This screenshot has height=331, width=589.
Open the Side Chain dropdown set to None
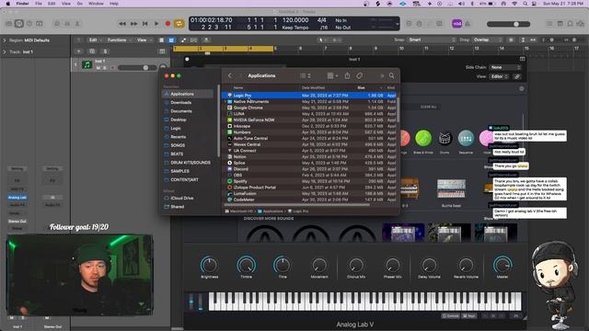point(505,67)
